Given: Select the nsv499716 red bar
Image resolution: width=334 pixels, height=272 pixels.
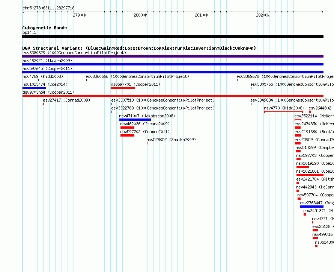Looking at the screenshot, I should click(x=315, y=238).
